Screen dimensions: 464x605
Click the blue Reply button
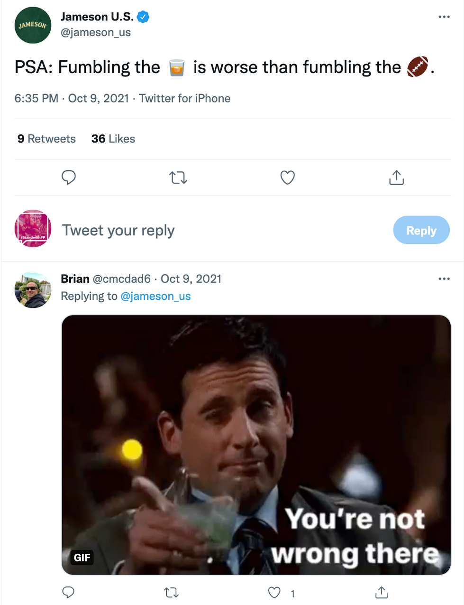(421, 230)
